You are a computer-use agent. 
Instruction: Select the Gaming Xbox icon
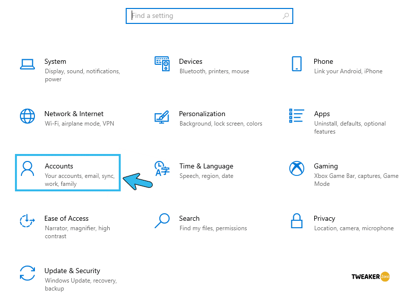click(296, 168)
